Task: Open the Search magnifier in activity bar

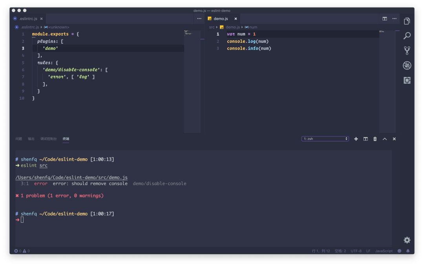Action: tap(407, 36)
